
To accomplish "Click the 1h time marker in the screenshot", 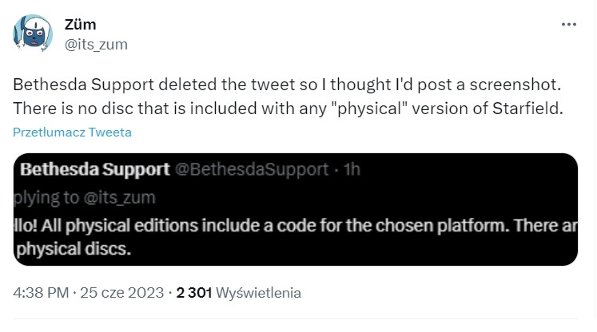I will (x=352, y=169).
